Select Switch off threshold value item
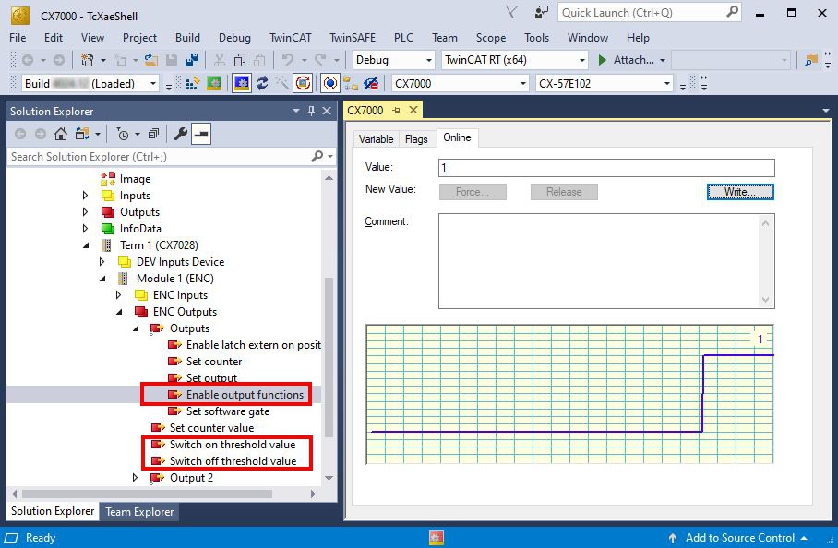838x548 pixels. 233,461
